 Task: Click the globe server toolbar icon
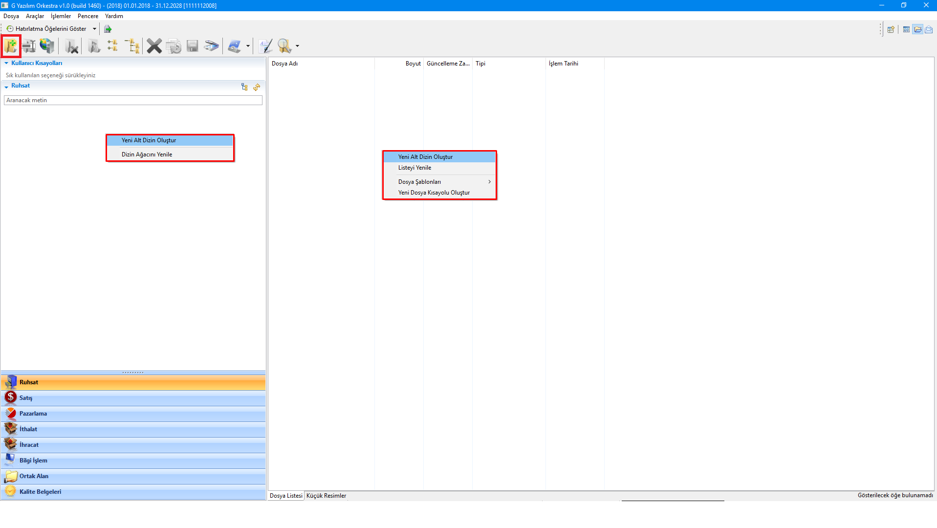point(47,46)
